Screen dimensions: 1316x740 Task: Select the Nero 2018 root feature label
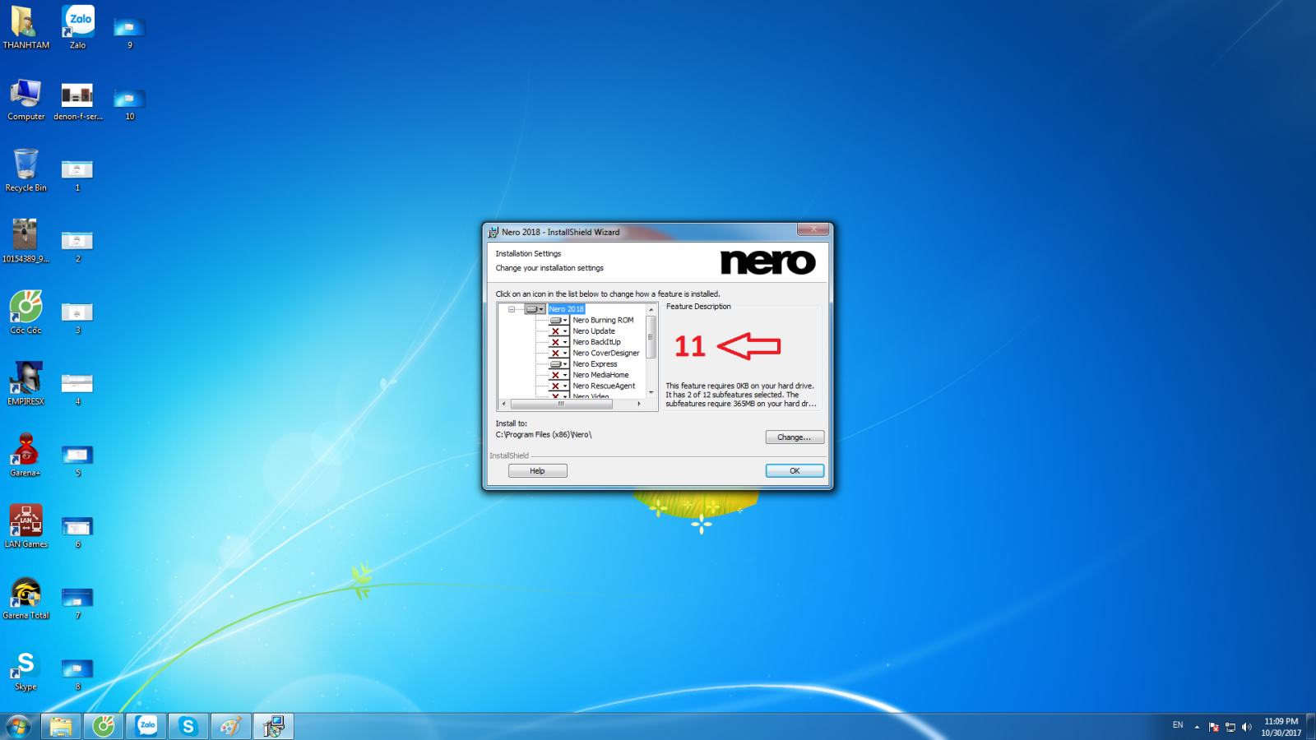(x=566, y=310)
